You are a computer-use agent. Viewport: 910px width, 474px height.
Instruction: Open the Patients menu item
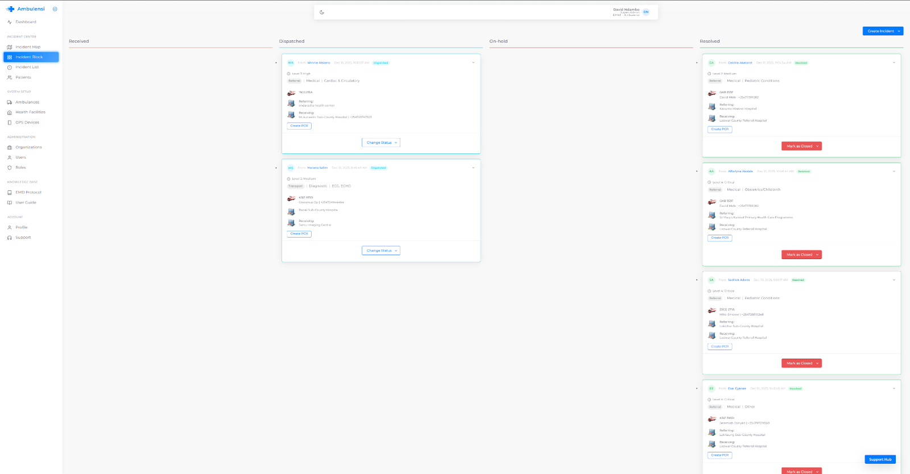pos(23,77)
